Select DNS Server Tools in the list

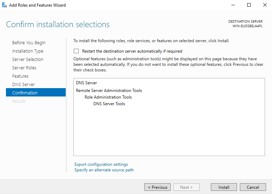pos(109,104)
